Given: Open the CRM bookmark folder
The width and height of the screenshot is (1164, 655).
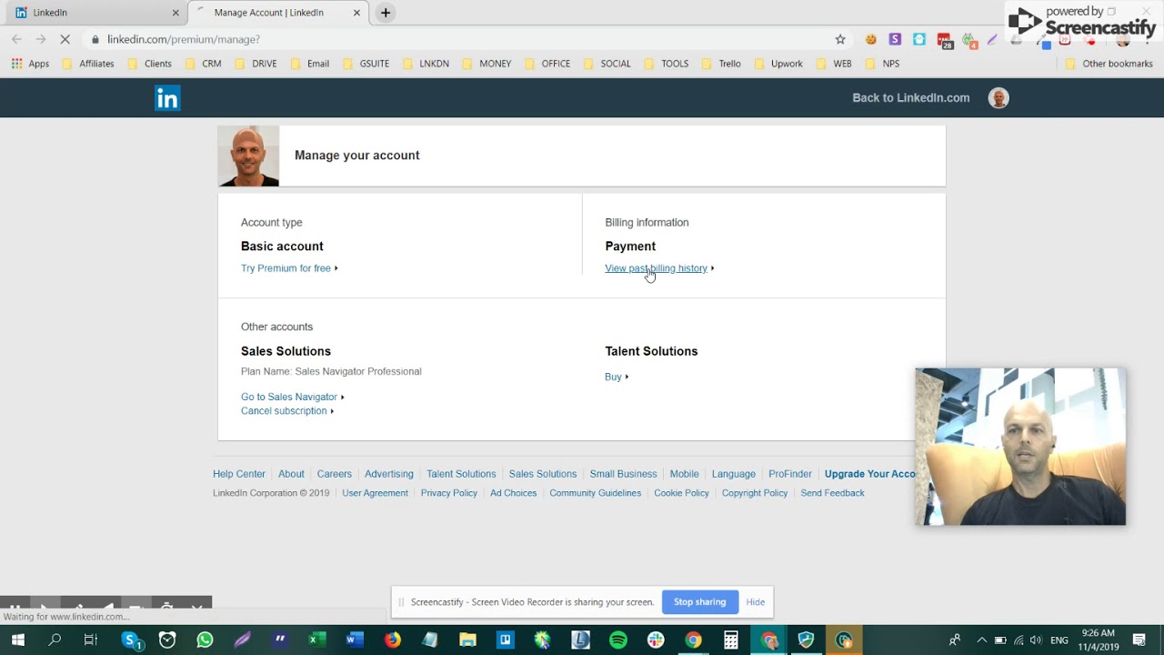Looking at the screenshot, I should (203, 64).
